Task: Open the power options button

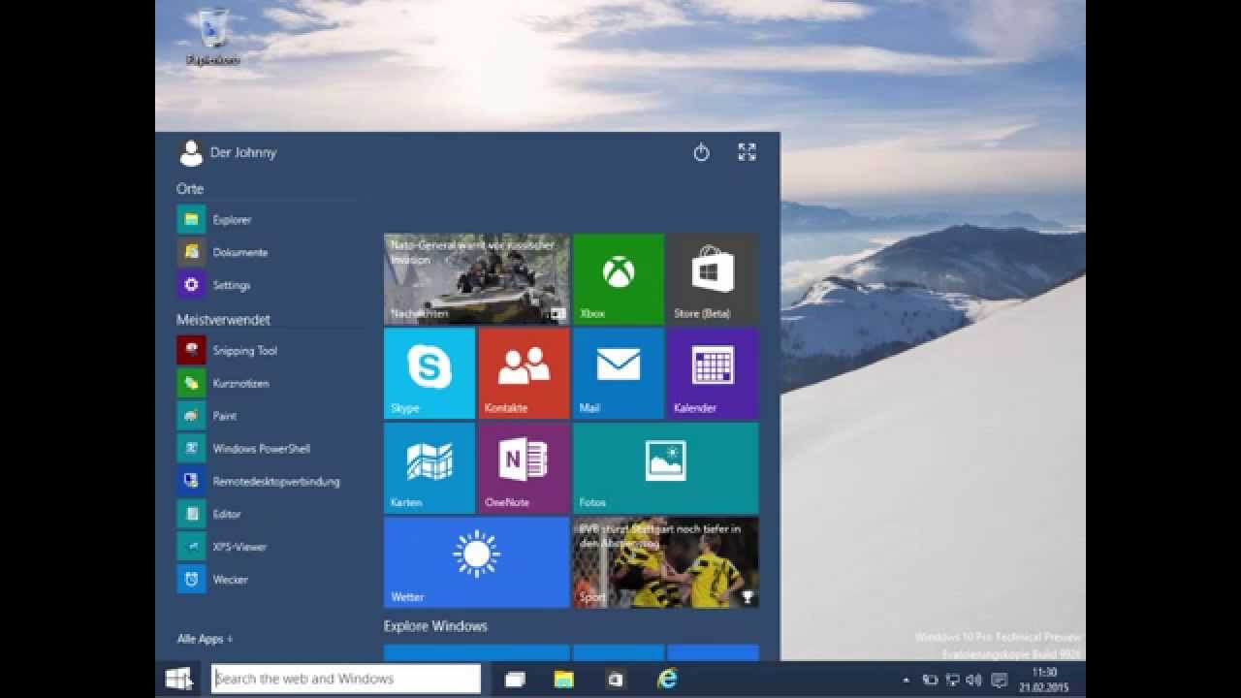Action: pyautogui.click(x=702, y=152)
